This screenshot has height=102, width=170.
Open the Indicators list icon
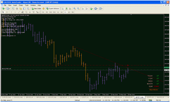click(91, 8)
